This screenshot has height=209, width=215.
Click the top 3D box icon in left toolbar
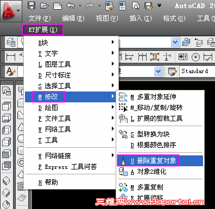[x=7, y=106]
